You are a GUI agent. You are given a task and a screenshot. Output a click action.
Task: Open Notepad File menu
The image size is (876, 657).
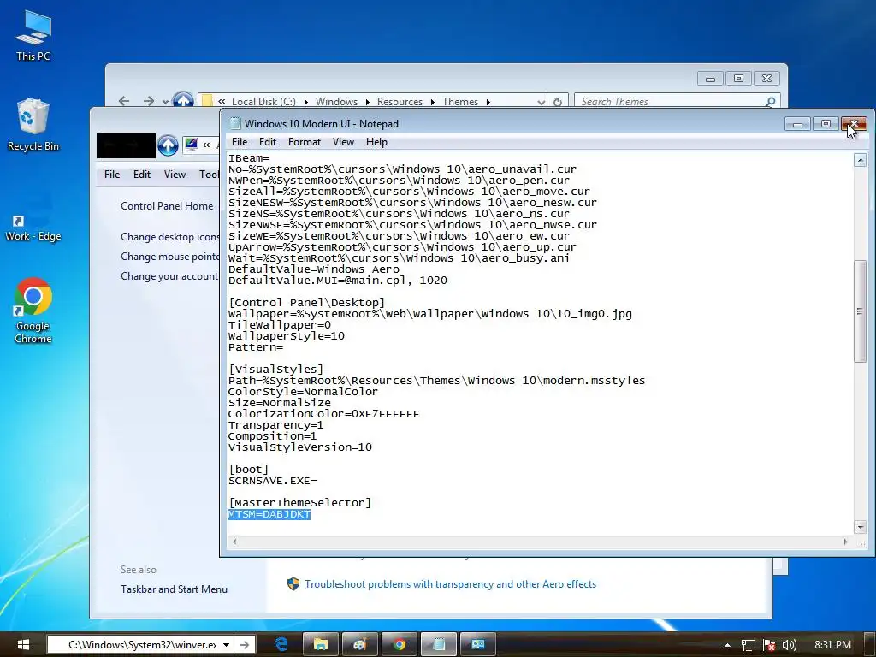pyautogui.click(x=240, y=142)
